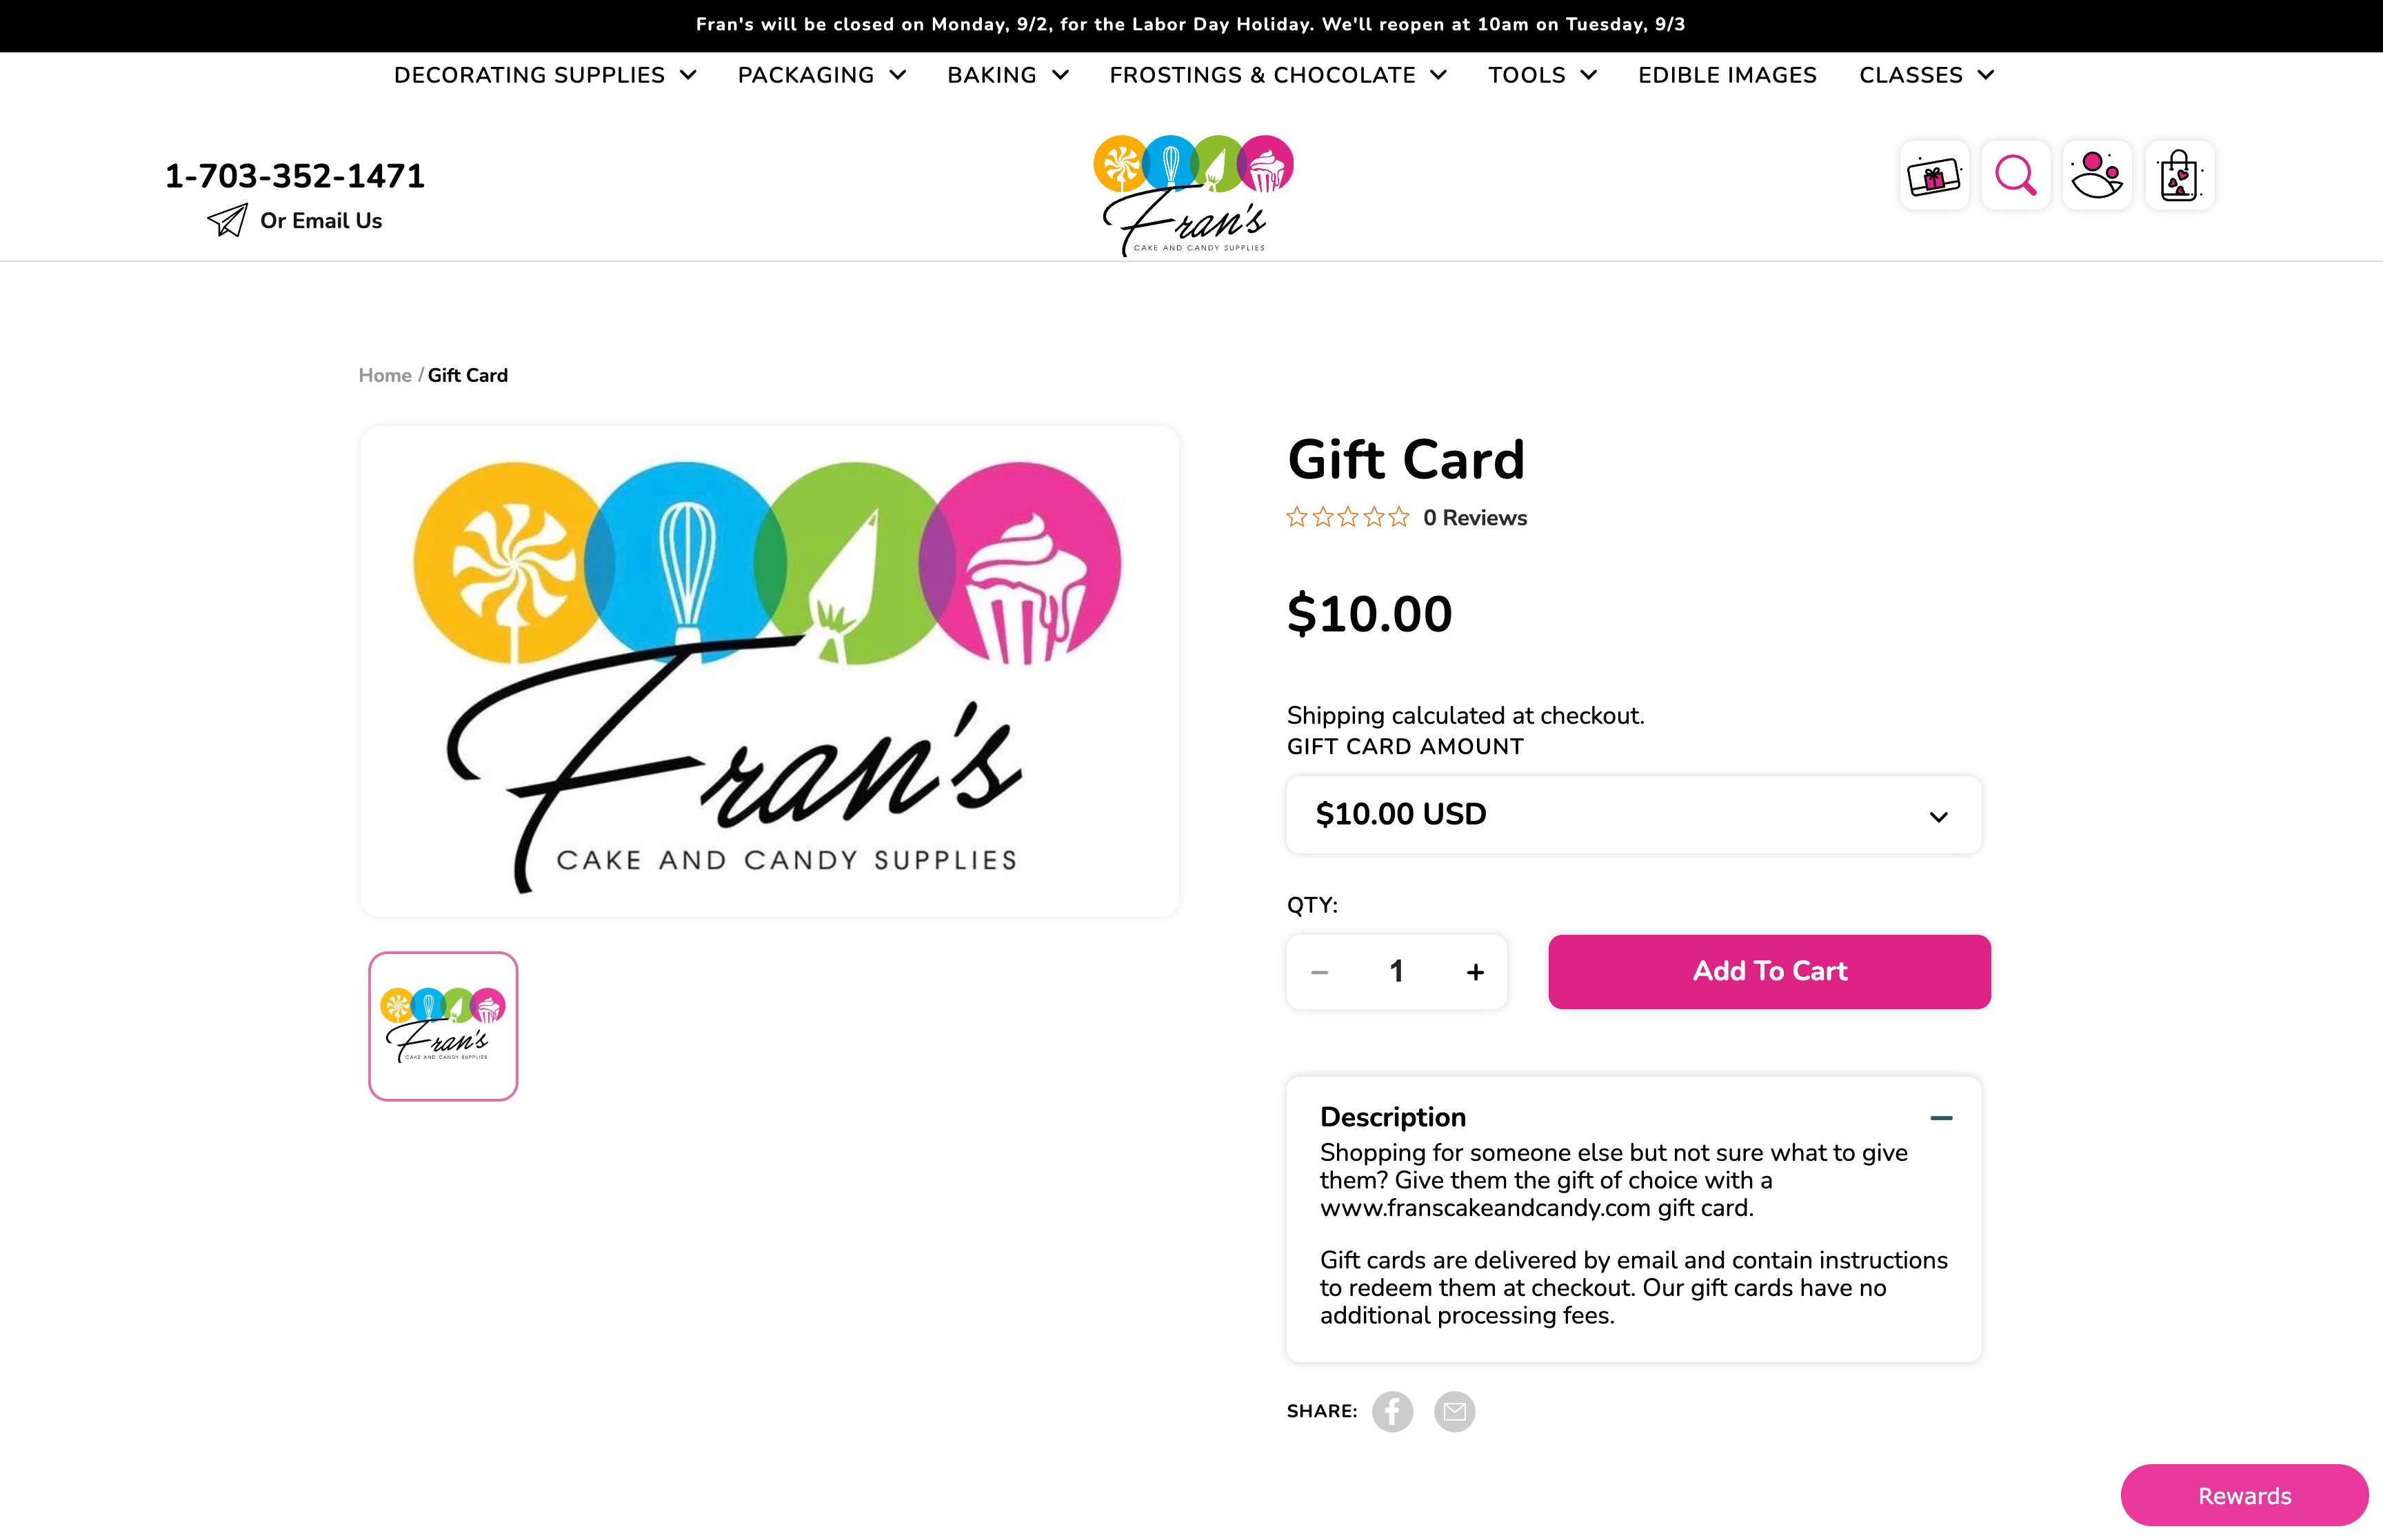2383x1540 pixels.
Task: Open the gift card header icon
Action: [x=1934, y=175]
